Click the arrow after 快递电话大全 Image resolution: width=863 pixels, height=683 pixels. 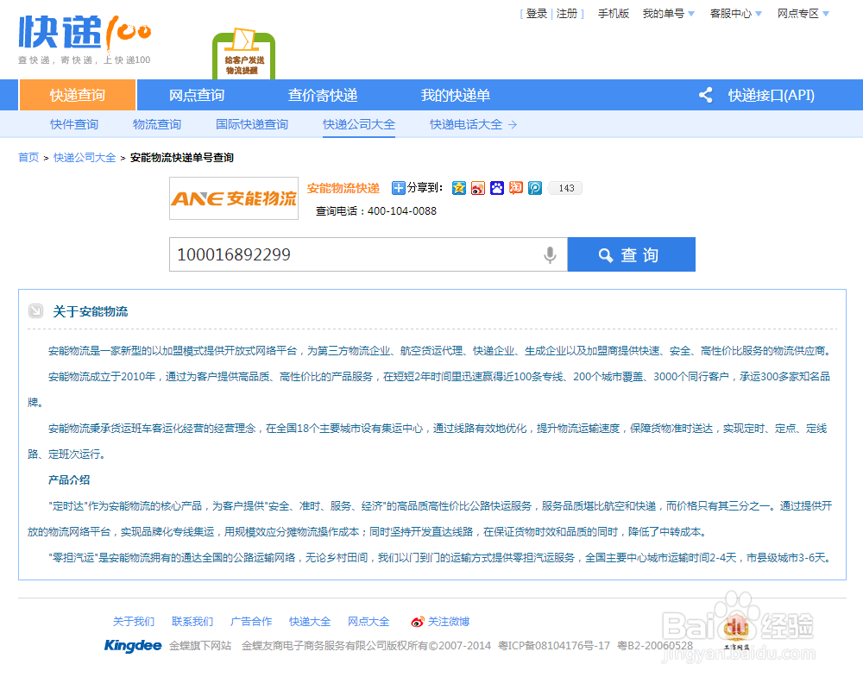tap(513, 125)
